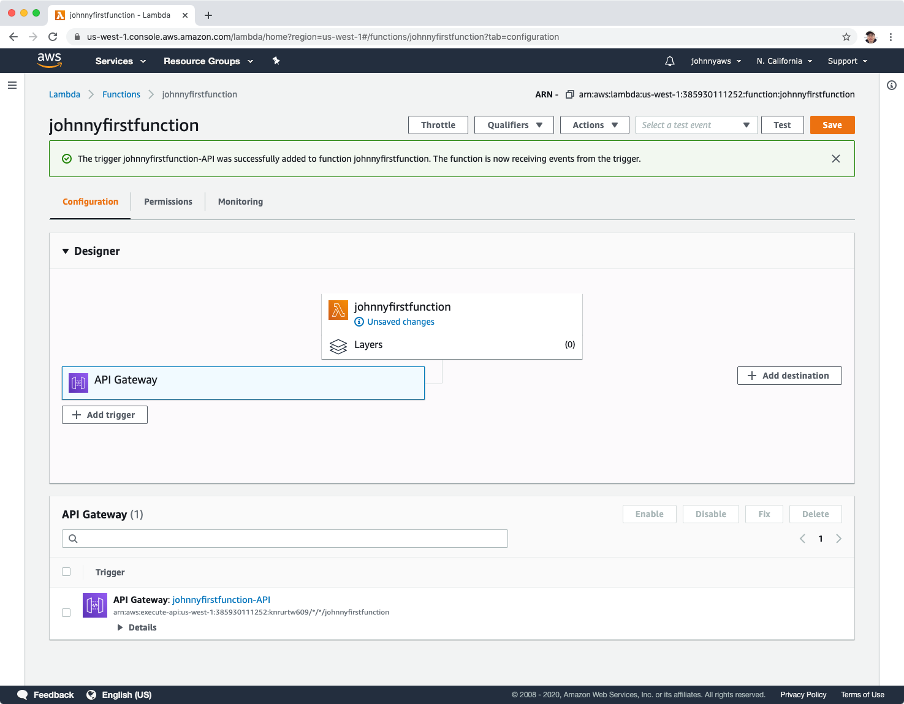Click the Functions breadcrumb link
The image size is (904, 704).
pyautogui.click(x=121, y=94)
